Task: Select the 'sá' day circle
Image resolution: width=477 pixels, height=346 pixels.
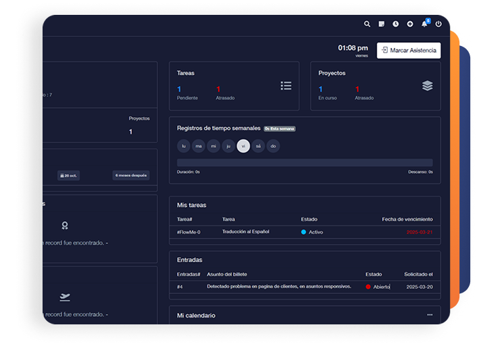Action: [258, 146]
